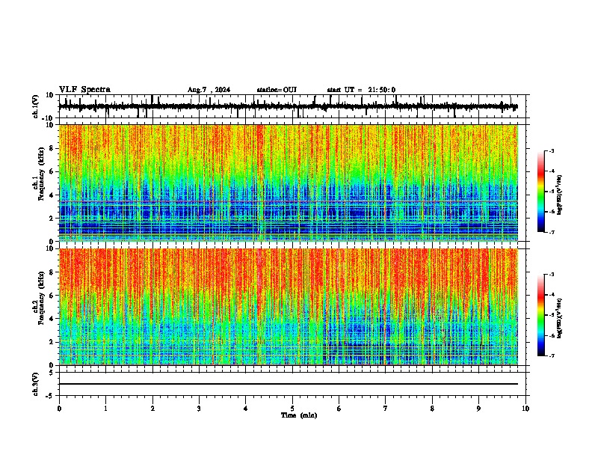This screenshot has height=458, width=592.
Task: Click the time axis tick label "6"
Action: click(339, 409)
